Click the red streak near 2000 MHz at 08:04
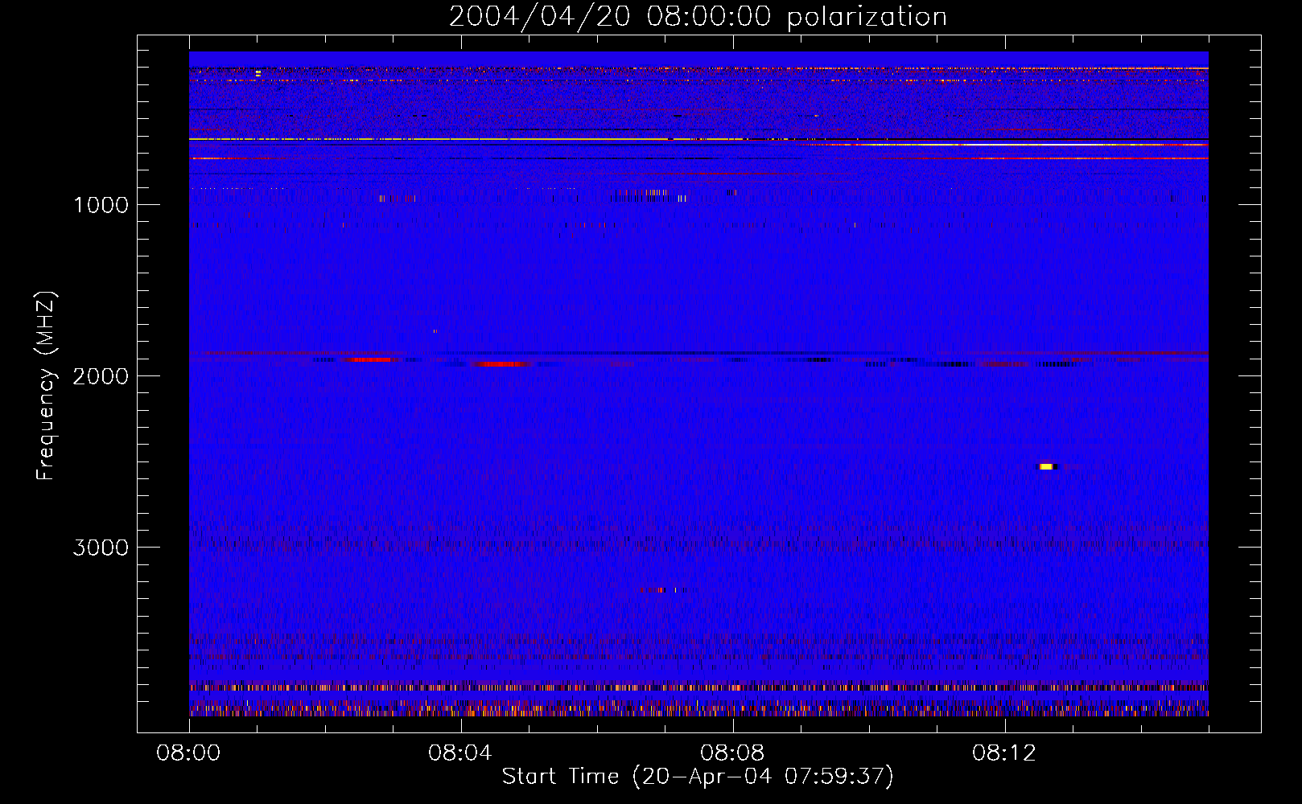Image resolution: width=1302 pixels, height=804 pixels. click(x=501, y=363)
